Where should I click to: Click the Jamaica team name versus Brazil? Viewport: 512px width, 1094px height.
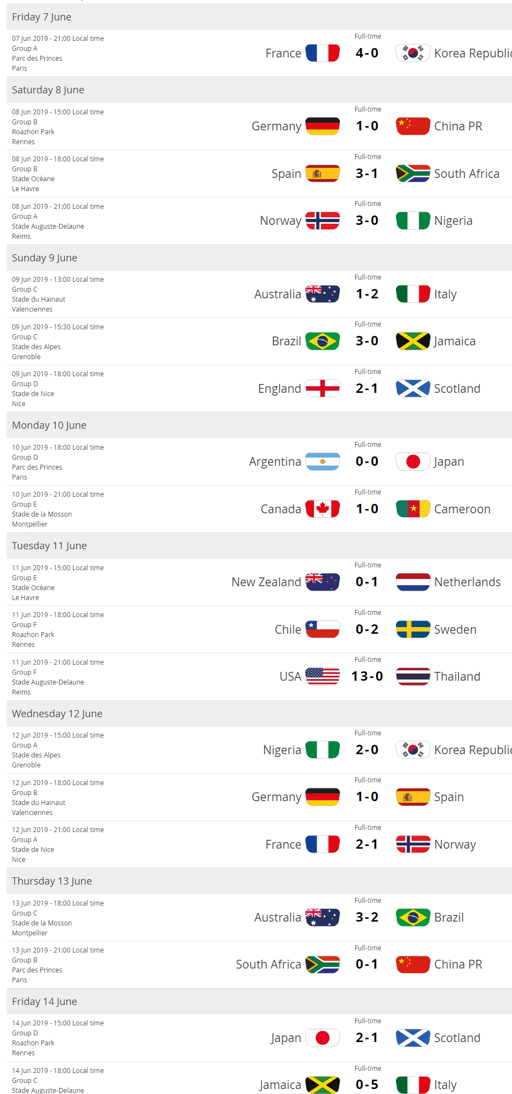(x=455, y=341)
